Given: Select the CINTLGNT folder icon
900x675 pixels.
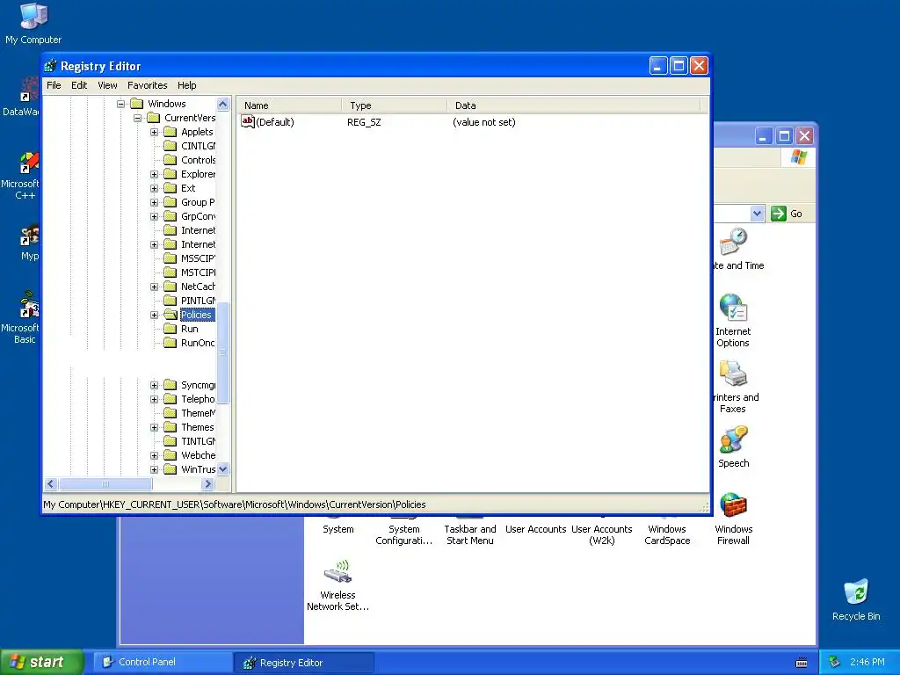Looking at the screenshot, I should 170,146.
